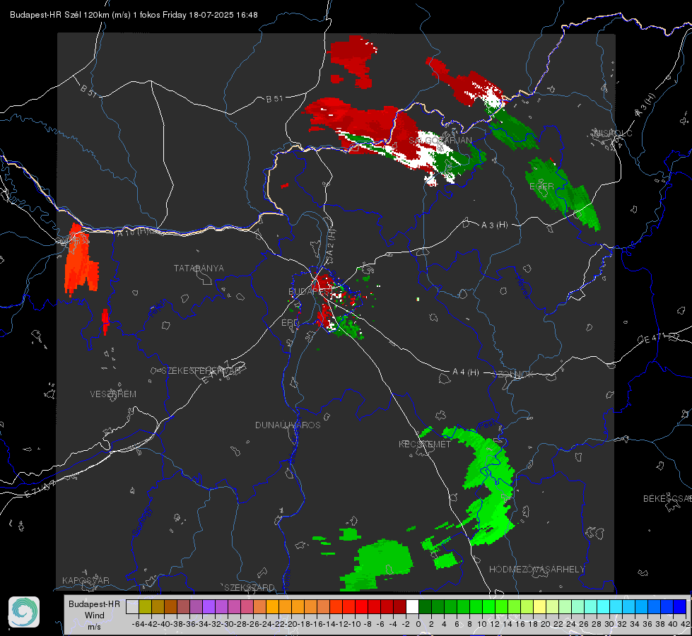Choose the pure green swatch between 10 and 12
Viewport: 692px width, 636px height.
[x=488, y=606]
